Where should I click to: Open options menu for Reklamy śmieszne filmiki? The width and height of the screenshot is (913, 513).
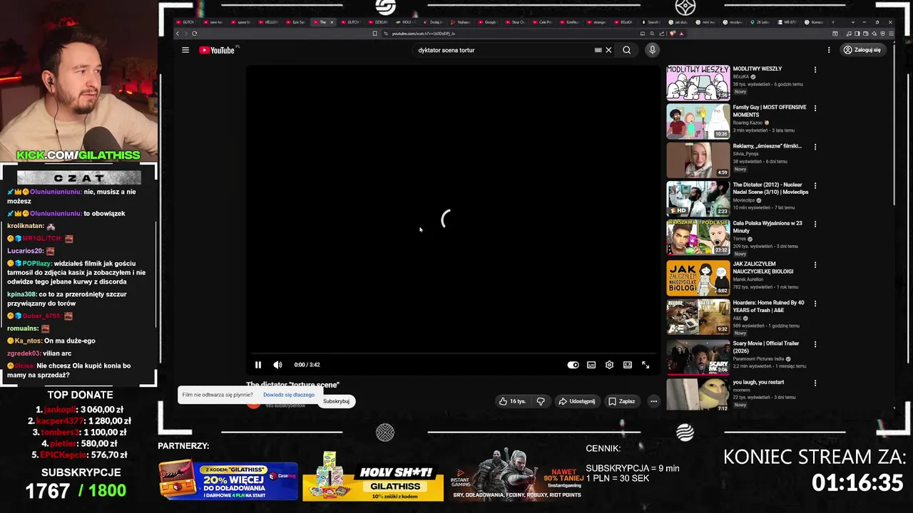(x=815, y=147)
